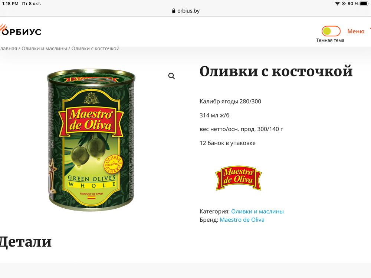Open the Меню menu
Screen dimensions: 371x278
coord(356,31)
